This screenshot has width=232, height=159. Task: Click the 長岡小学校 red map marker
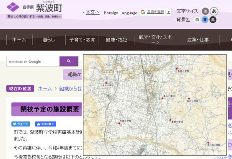177,69
